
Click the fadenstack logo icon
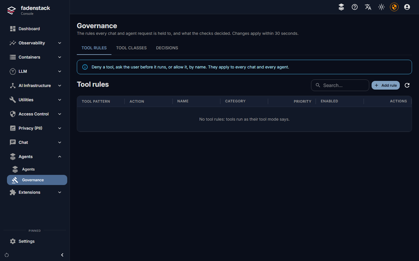click(11, 10)
